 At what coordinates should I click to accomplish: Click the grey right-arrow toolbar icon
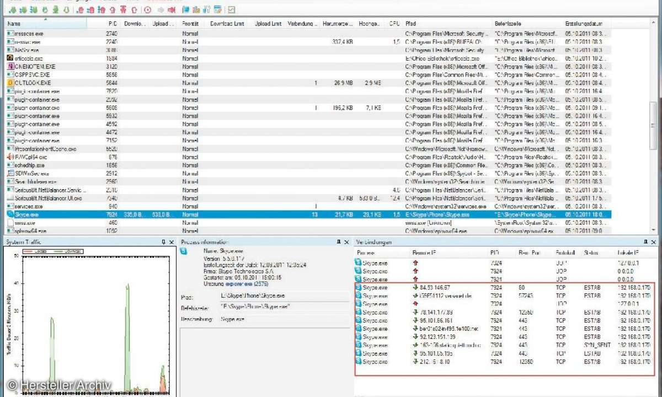(160, 9)
